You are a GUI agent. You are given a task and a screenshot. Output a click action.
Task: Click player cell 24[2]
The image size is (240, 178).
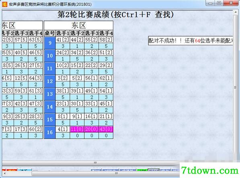coord(63,53)
